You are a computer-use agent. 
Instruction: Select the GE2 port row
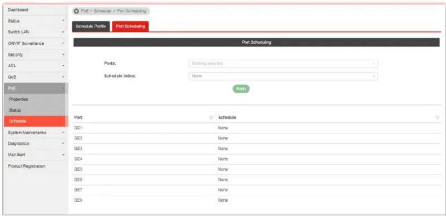click(257, 138)
